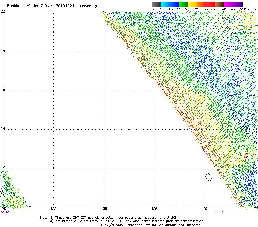258x227 pixels.
Task: Click the '35' legend scale label
Action: 215,9
